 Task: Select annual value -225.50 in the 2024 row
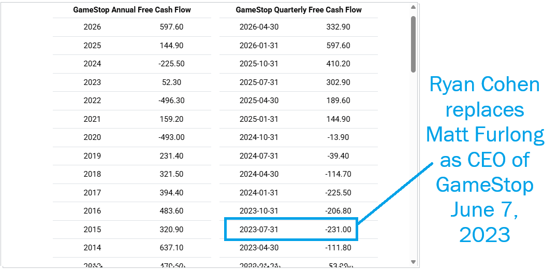[x=171, y=64]
